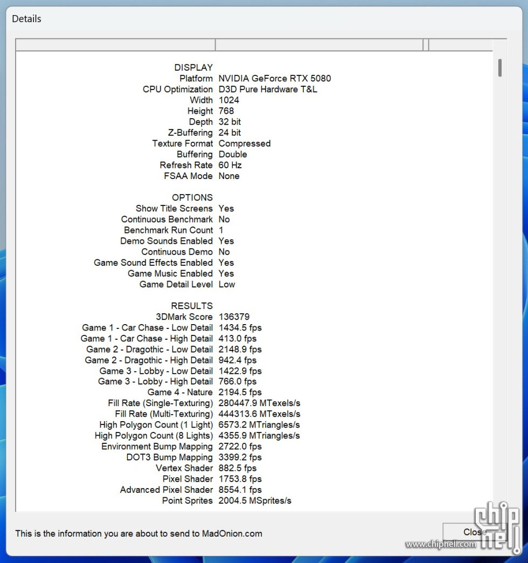Image resolution: width=528 pixels, height=563 pixels.
Task: Click the Game Detail Level label
Action: pyautogui.click(x=176, y=284)
